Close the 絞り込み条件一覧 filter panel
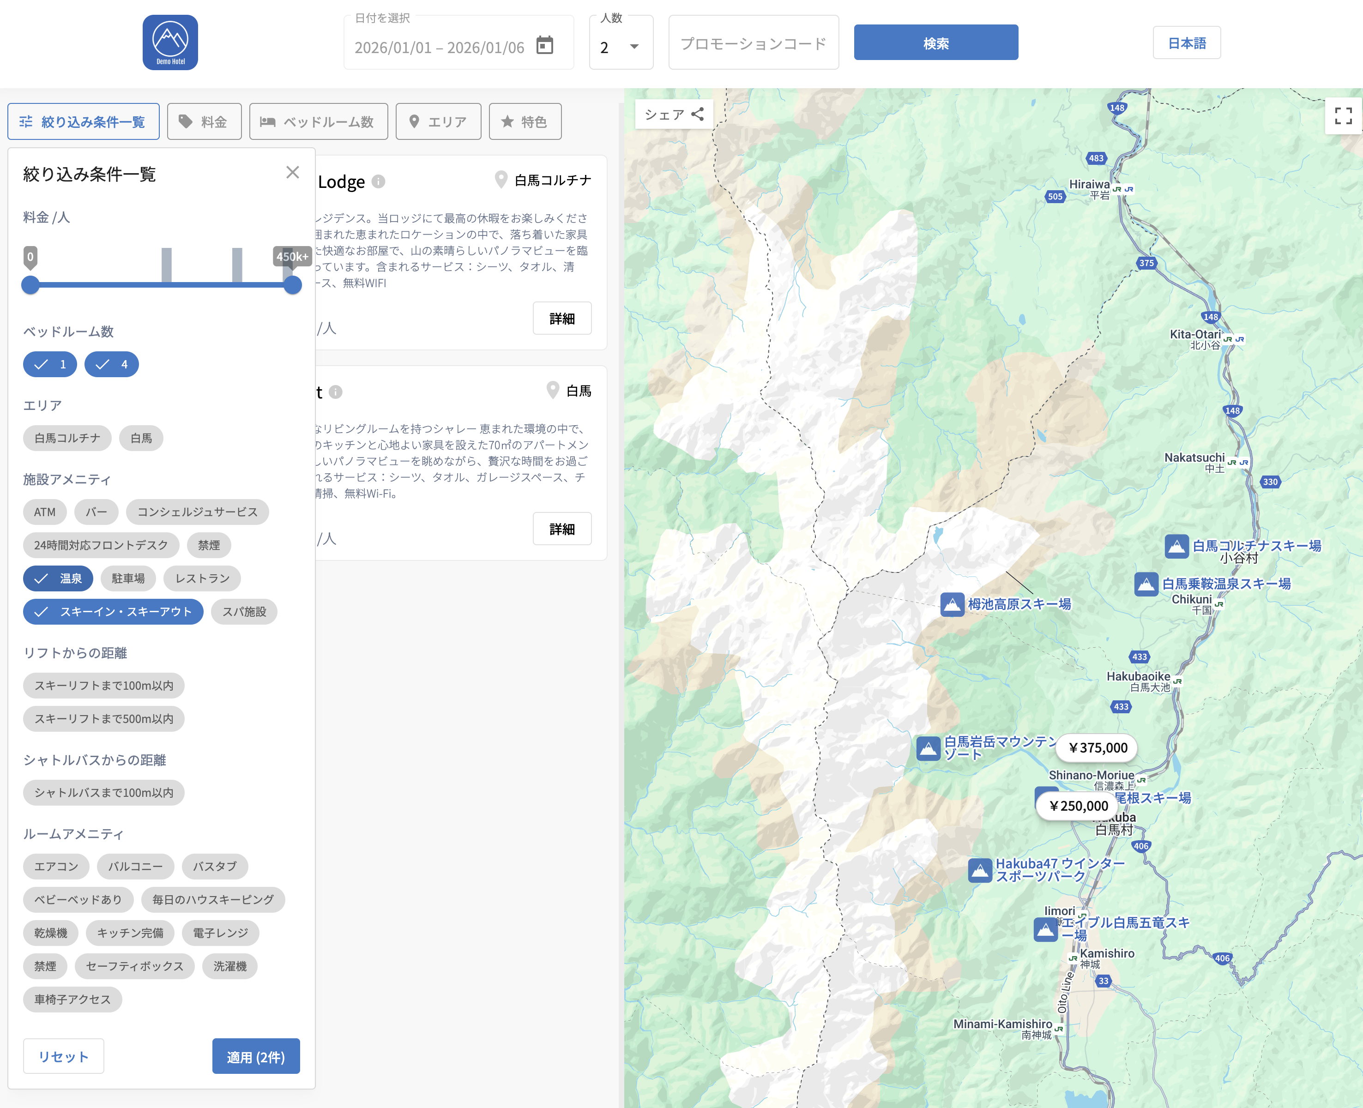Image resolution: width=1363 pixels, height=1108 pixels. pyautogui.click(x=292, y=172)
